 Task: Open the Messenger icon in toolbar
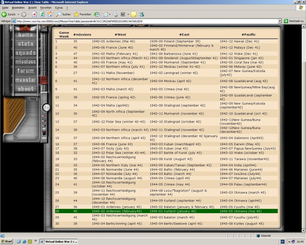point(141,14)
